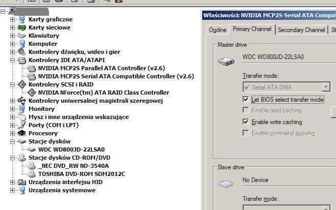Click the properties dialog title bar
Viewport: 336px width, 210px height.
(x=269, y=15)
